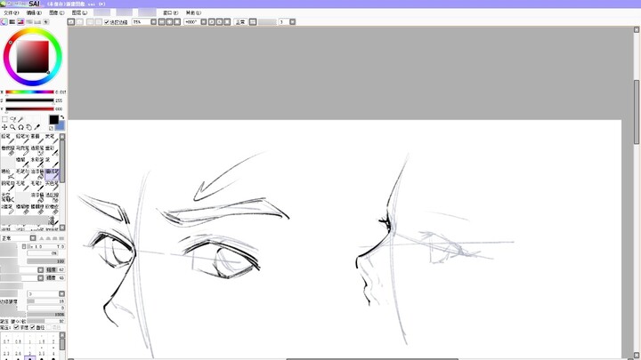This screenshot has width=641, height=360.
Task: Click the black foreground color swatch
Action: click(54, 120)
